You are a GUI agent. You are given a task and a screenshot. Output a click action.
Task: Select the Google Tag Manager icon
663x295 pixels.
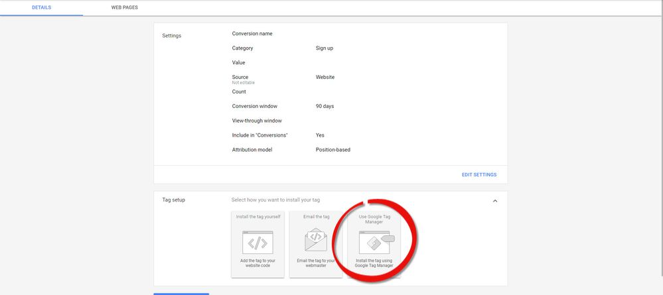pos(376,242)
